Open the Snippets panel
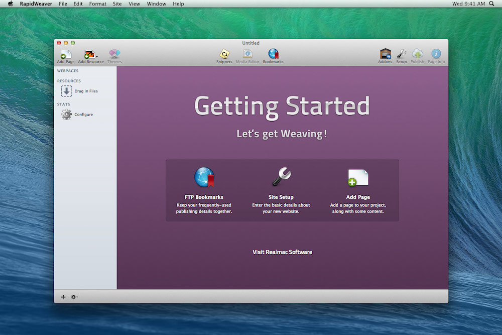The height and width of the screenshot is (335, 502). (224, 54)
